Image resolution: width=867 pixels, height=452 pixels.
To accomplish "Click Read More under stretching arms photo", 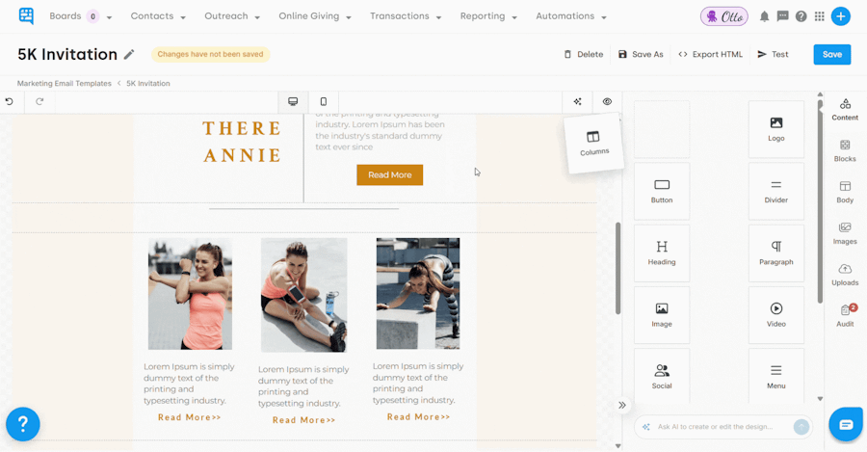I will tap(189, 417).
